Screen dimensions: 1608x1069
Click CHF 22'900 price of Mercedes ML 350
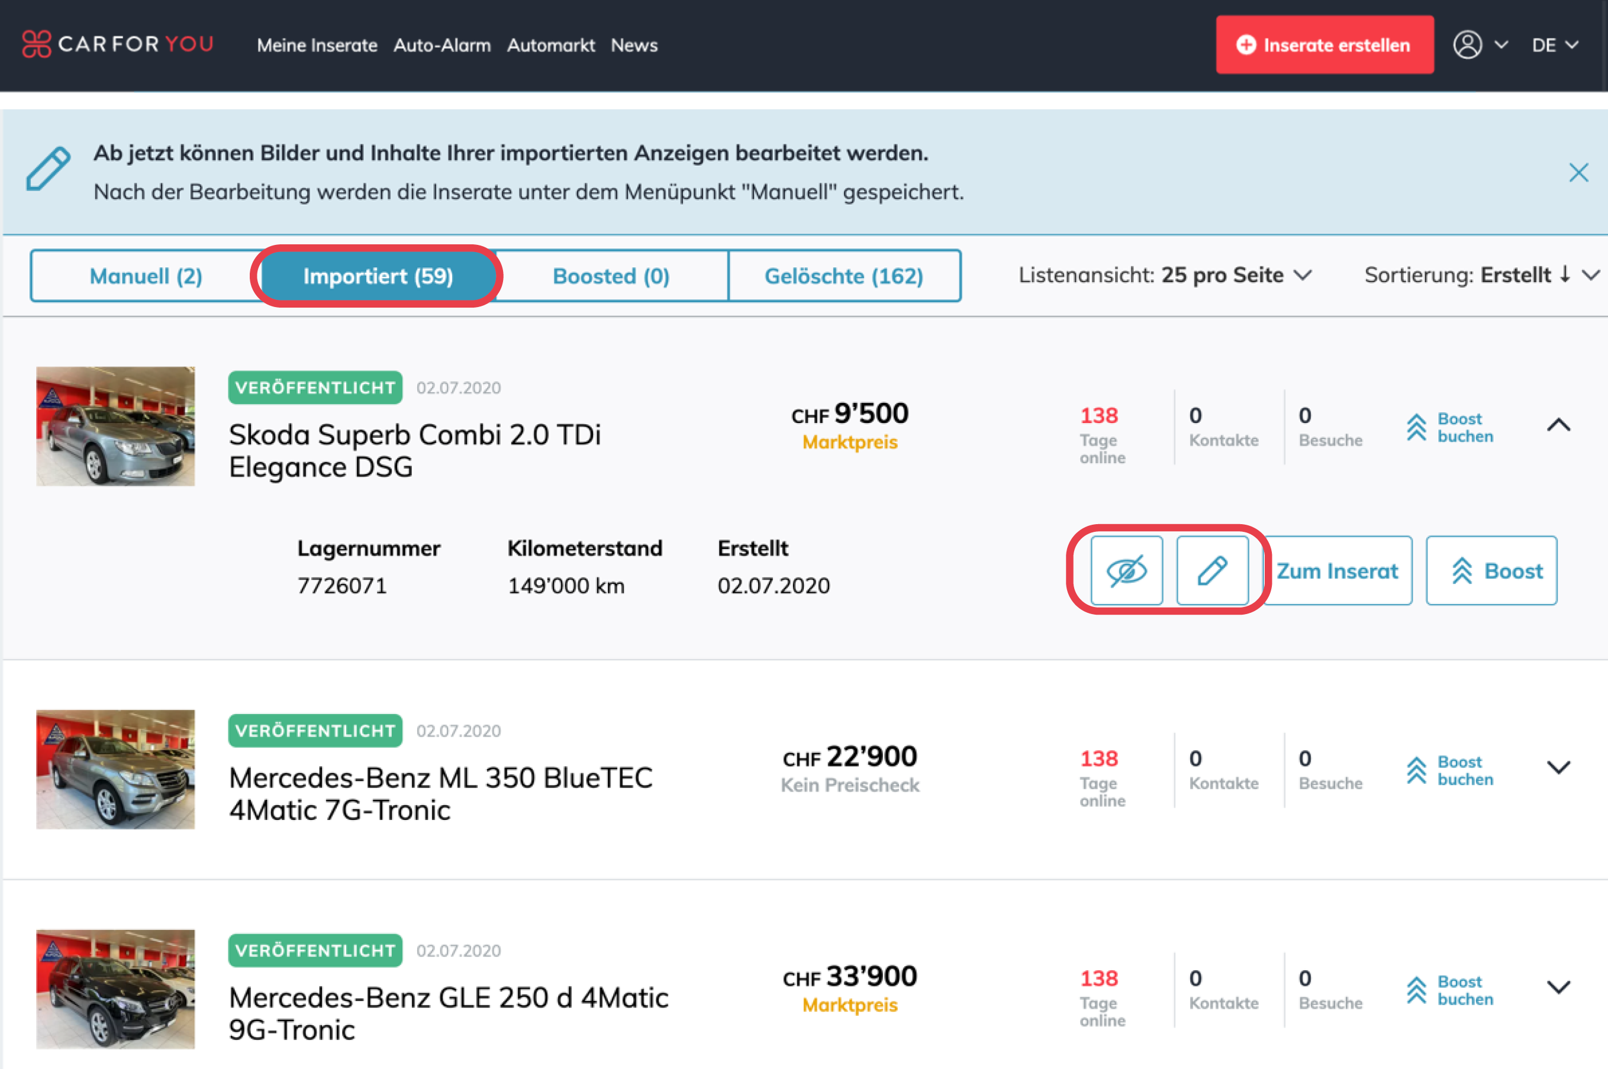click(850, 757)
